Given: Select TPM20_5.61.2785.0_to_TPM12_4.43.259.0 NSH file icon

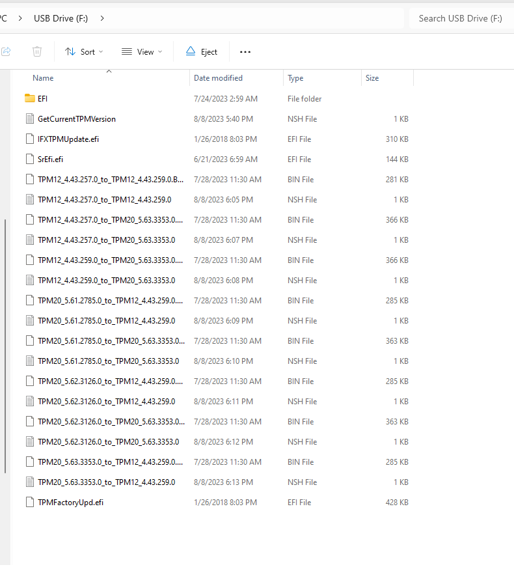Looking at the screenshot, I should click(30, 321).
